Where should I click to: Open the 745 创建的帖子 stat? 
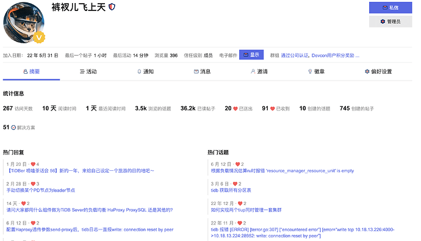[x=356, y=109]
